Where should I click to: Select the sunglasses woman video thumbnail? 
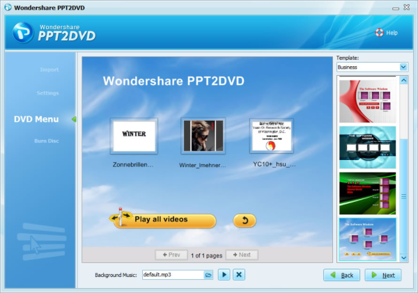point(203,136)
